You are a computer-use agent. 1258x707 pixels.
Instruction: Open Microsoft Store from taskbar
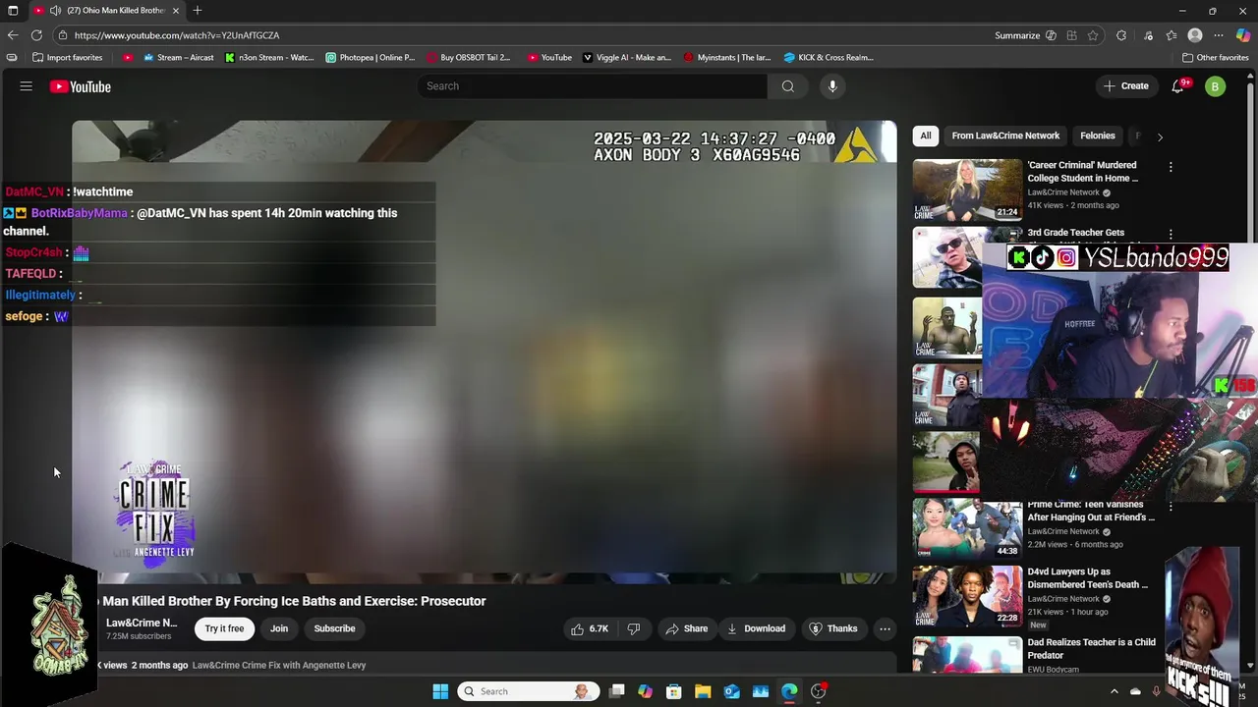point(674,691)
